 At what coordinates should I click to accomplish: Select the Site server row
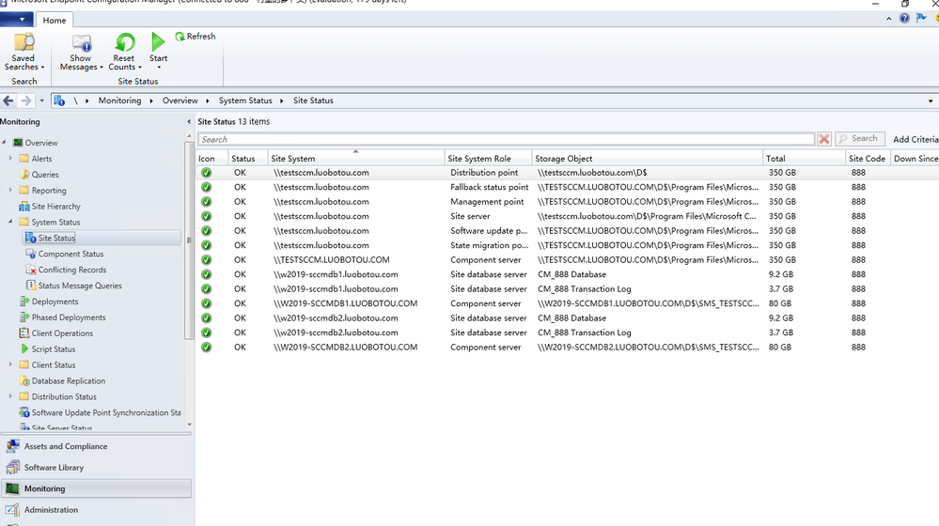(568, 216)
